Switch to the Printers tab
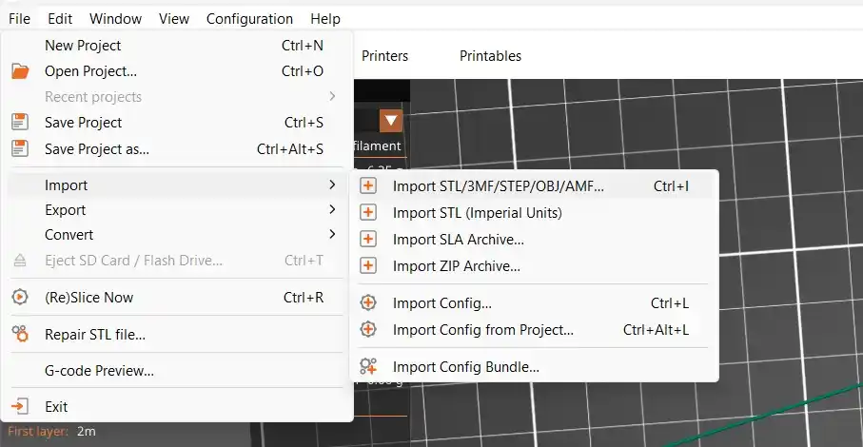This screenshot has width=863, height=447. (x=384, y=56)
